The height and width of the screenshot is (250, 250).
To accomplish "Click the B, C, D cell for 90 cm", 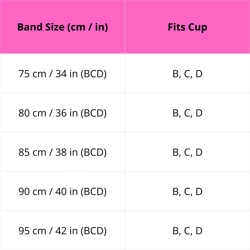I will tap(187, 192).
